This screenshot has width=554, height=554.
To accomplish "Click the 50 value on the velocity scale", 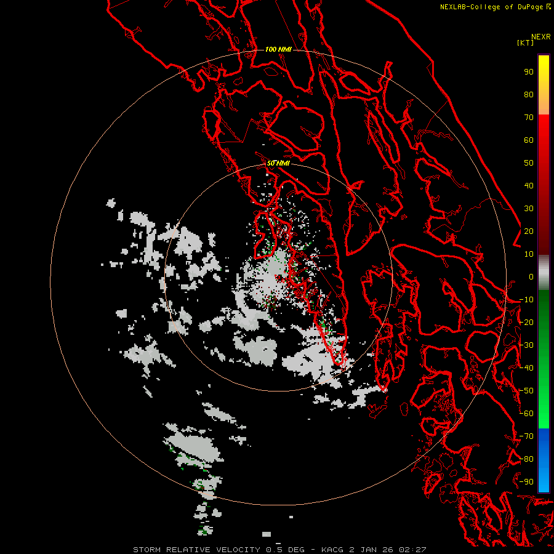I will [529, 163].
